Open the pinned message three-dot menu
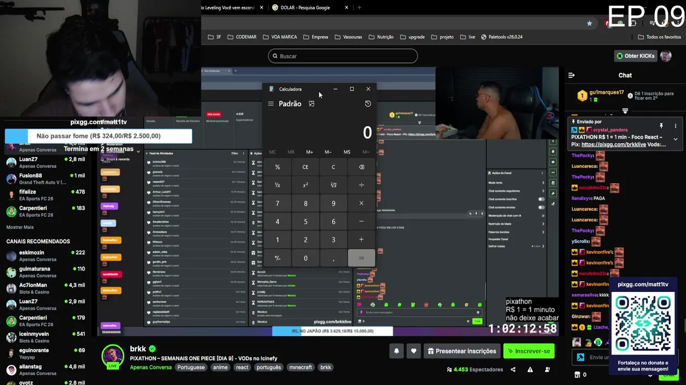 [675, 126]
